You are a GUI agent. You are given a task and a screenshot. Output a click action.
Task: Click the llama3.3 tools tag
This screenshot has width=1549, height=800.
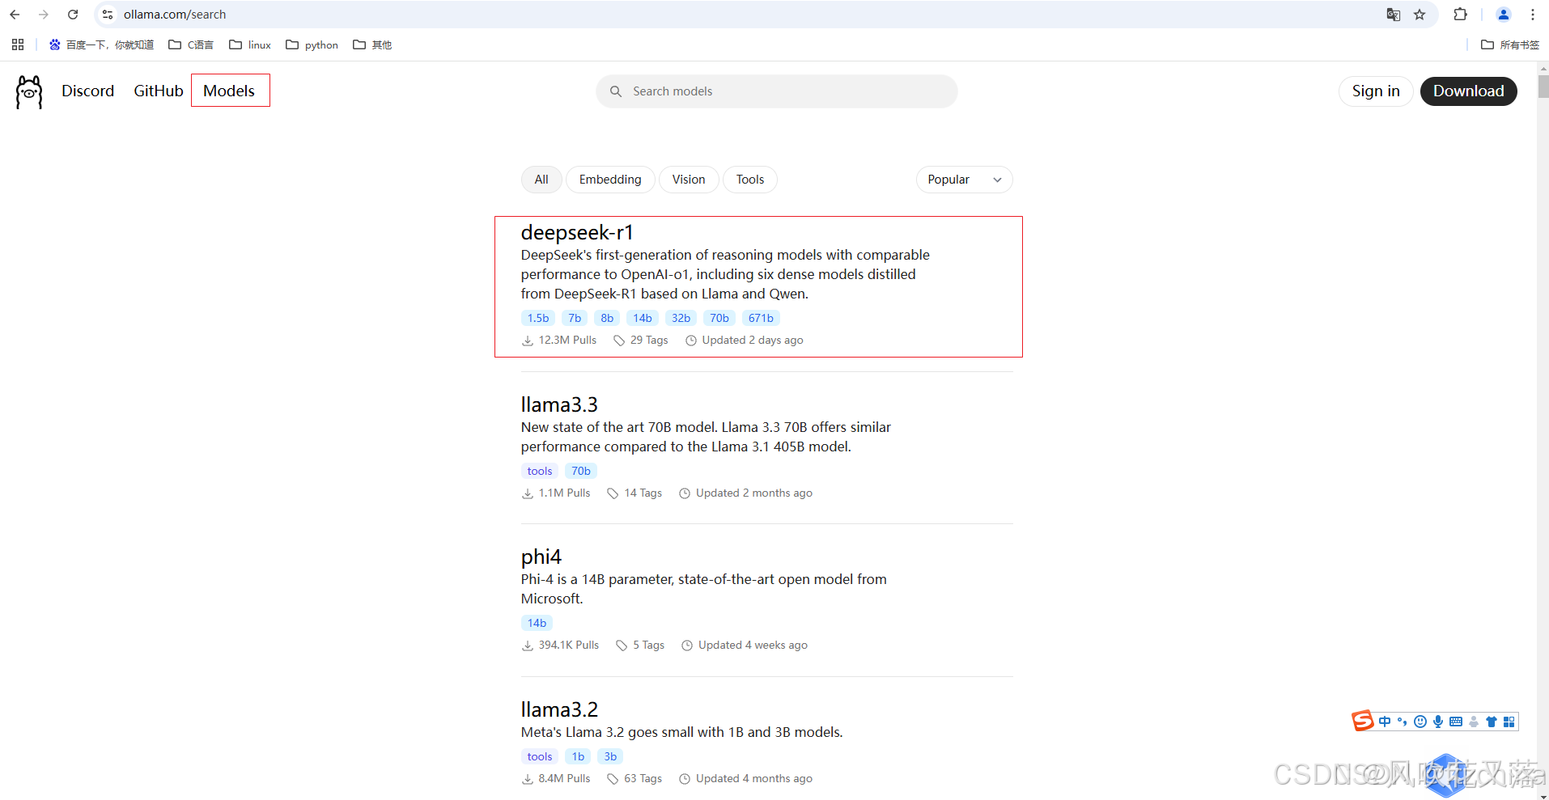point(540,471)
